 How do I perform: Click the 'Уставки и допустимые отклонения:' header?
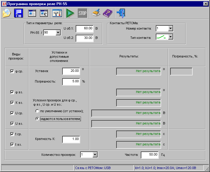click(59, 57)
